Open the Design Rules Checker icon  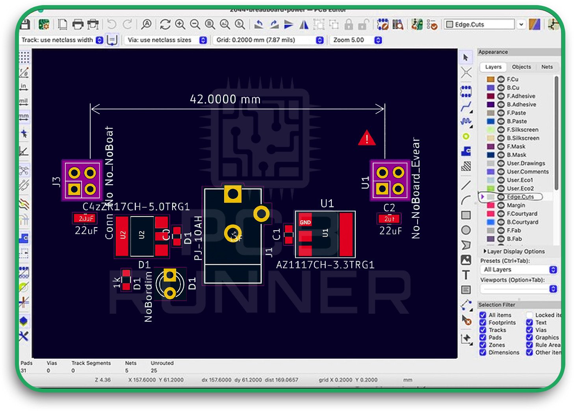(x=432, y=24)
